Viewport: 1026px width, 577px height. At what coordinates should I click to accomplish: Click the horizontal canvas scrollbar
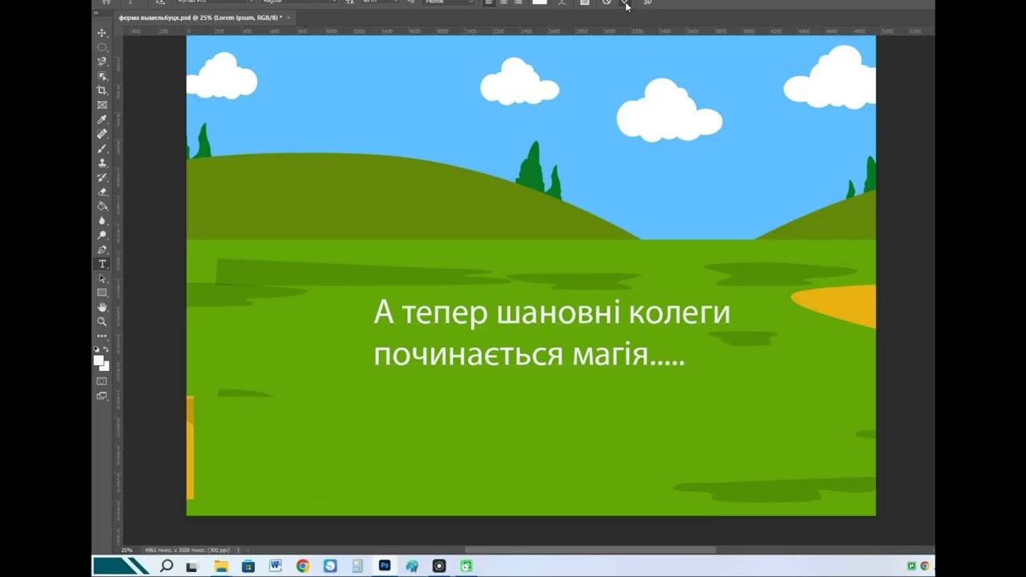590,550
